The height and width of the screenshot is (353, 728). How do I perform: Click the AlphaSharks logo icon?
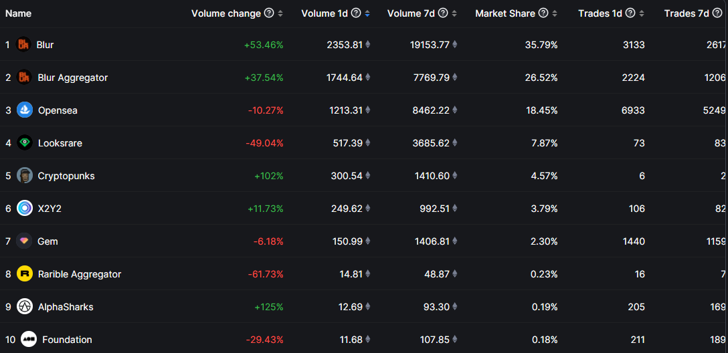pyautogui.click(x=25, y=307)
